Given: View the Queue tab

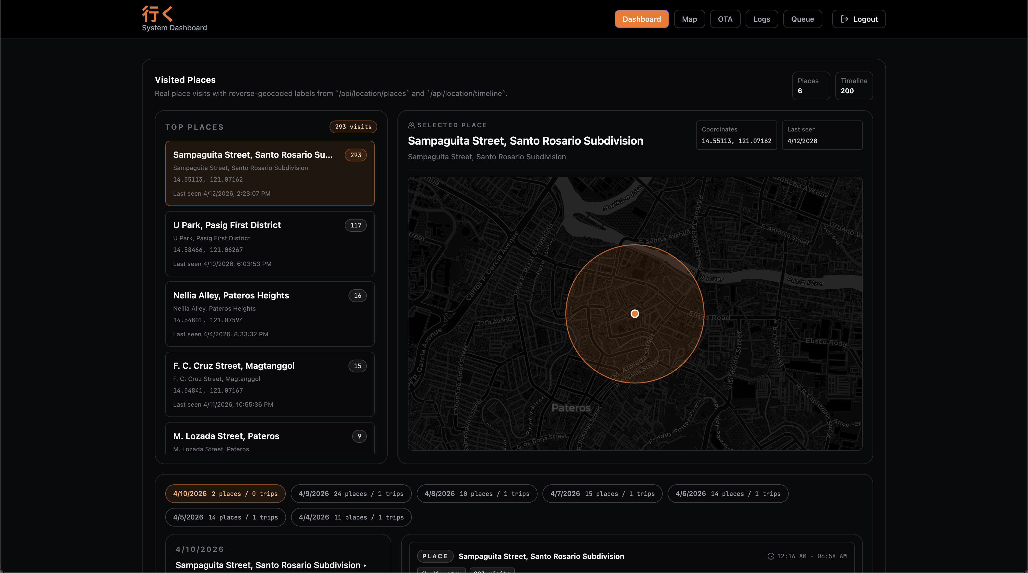Looking at the screenshot, I should coord(802,19).
